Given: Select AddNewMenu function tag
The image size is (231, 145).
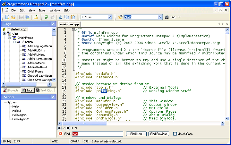Looking at the screenshot, I should tap(36, 63).
